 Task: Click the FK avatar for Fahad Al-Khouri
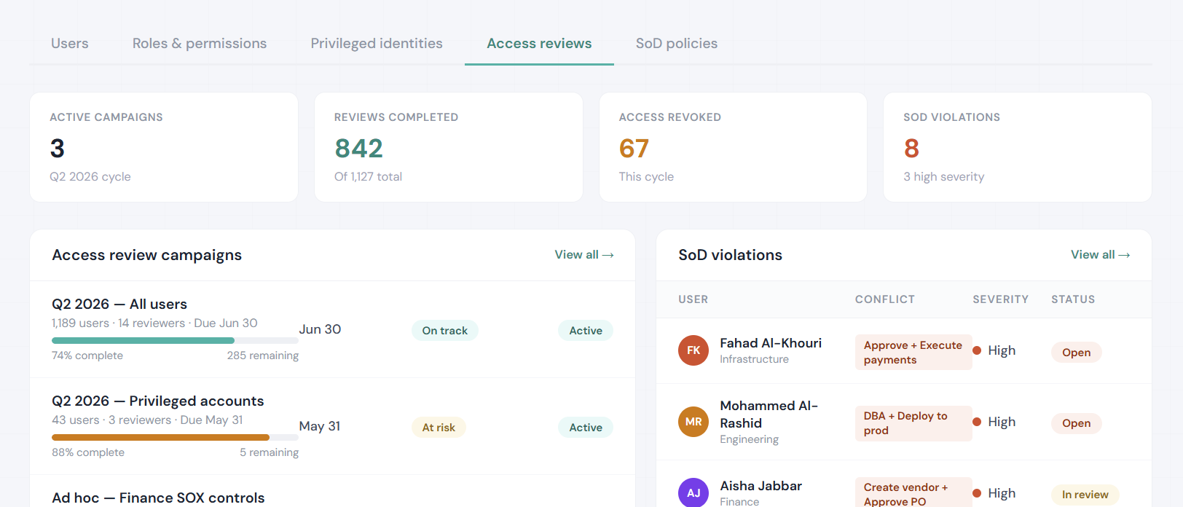pyautogui.click(x=693, y=350)
